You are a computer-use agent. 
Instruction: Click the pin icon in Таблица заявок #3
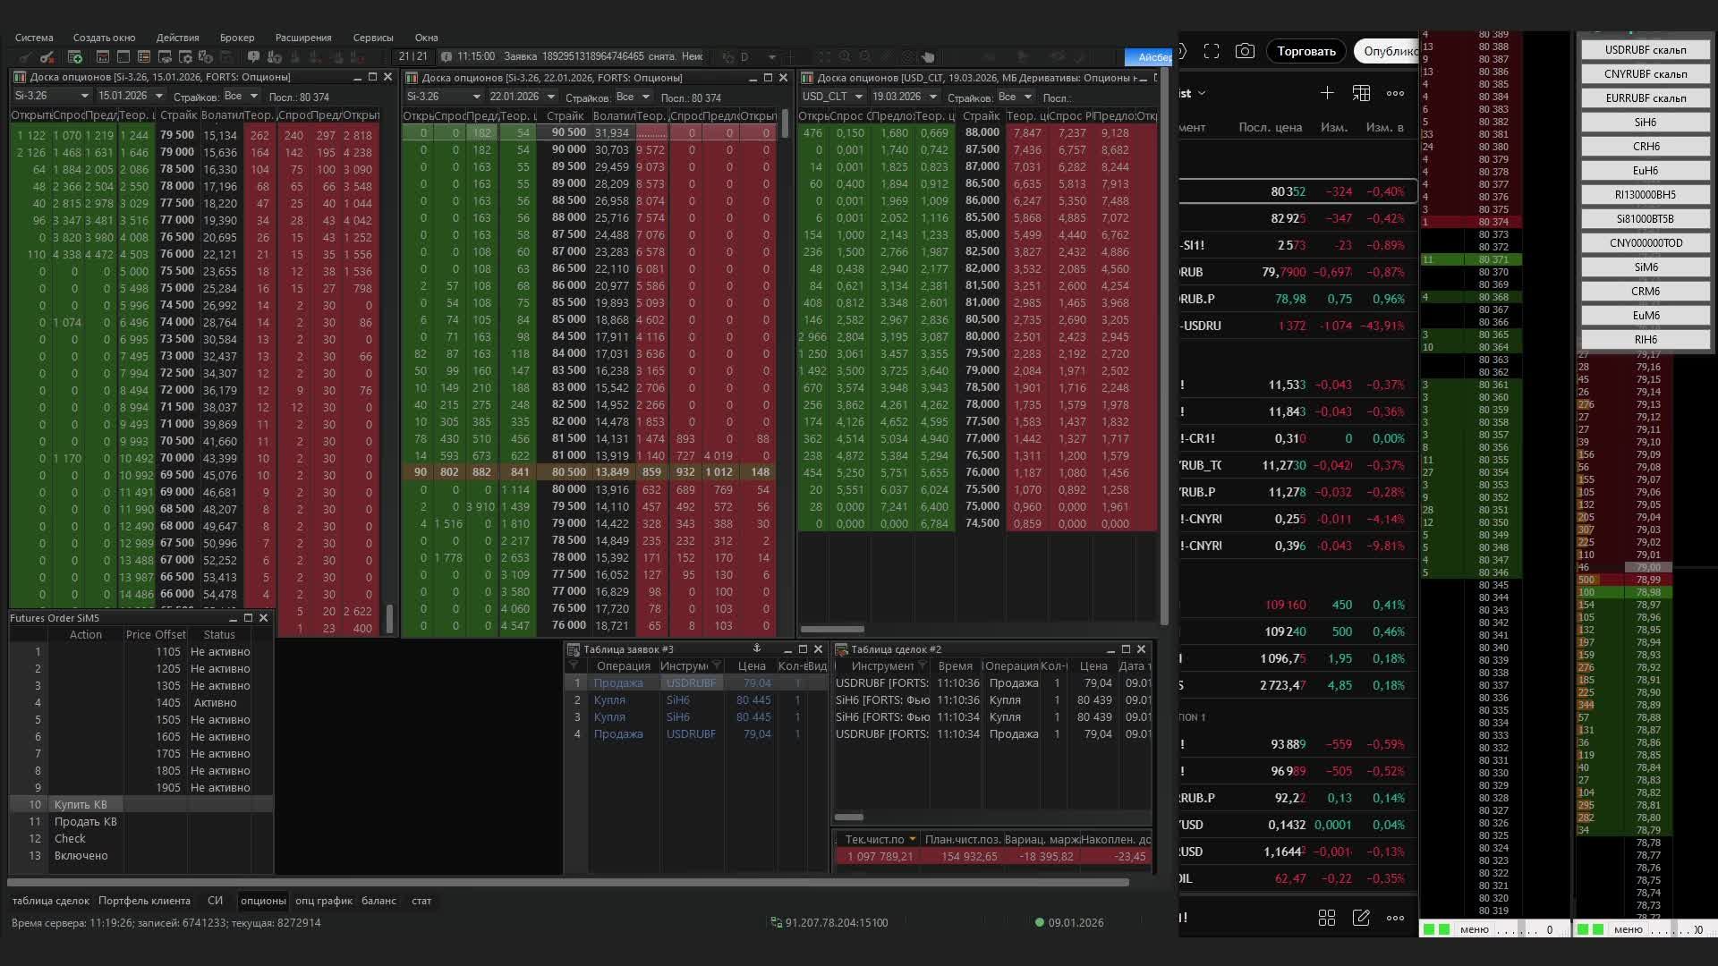tap(757, 648)
